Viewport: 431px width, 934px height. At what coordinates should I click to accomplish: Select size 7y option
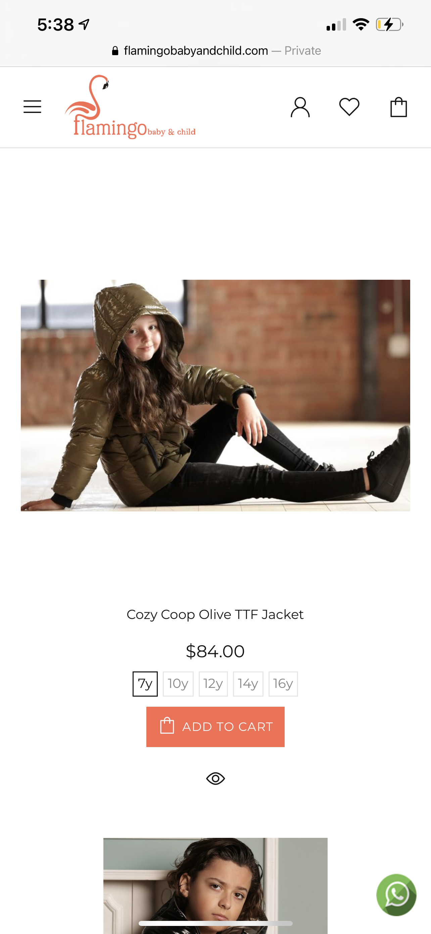[145, 684]
